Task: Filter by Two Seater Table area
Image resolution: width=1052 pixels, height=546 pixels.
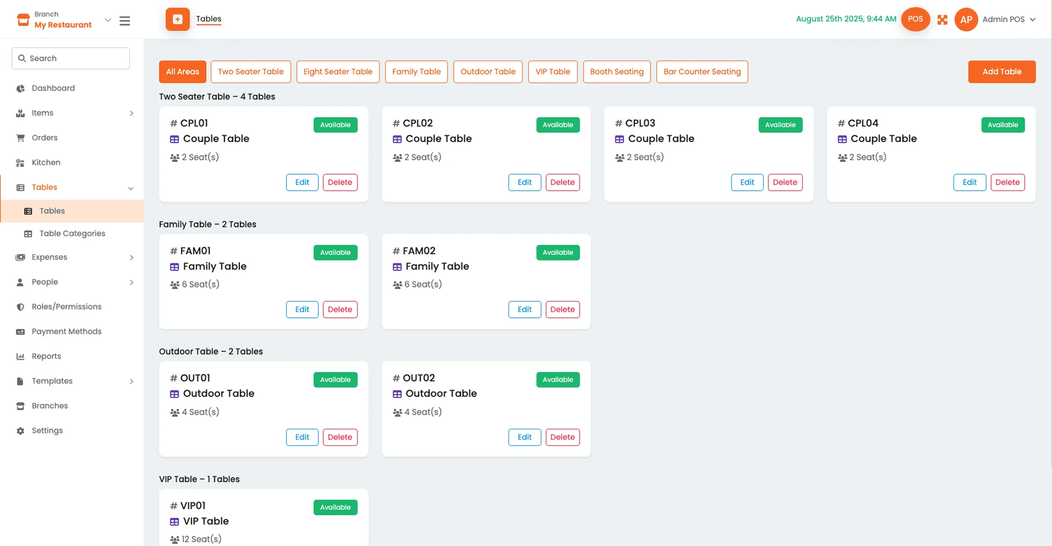Action: click(250, 72)
